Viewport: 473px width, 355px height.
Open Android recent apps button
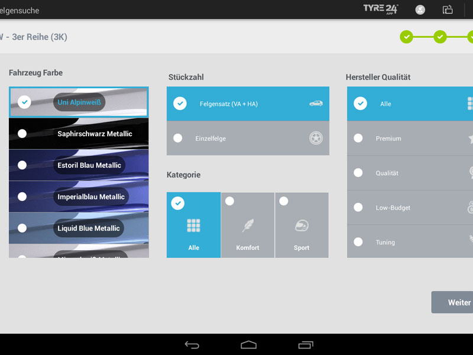[305, 344]
